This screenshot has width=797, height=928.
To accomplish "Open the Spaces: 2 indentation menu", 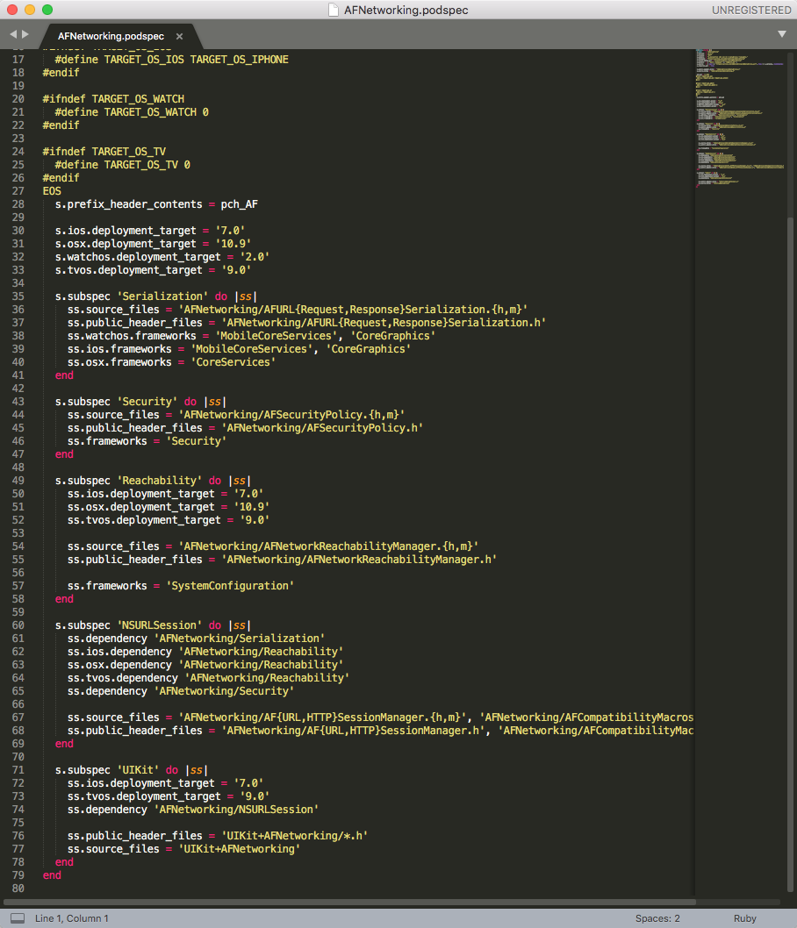I will point(657,918).
